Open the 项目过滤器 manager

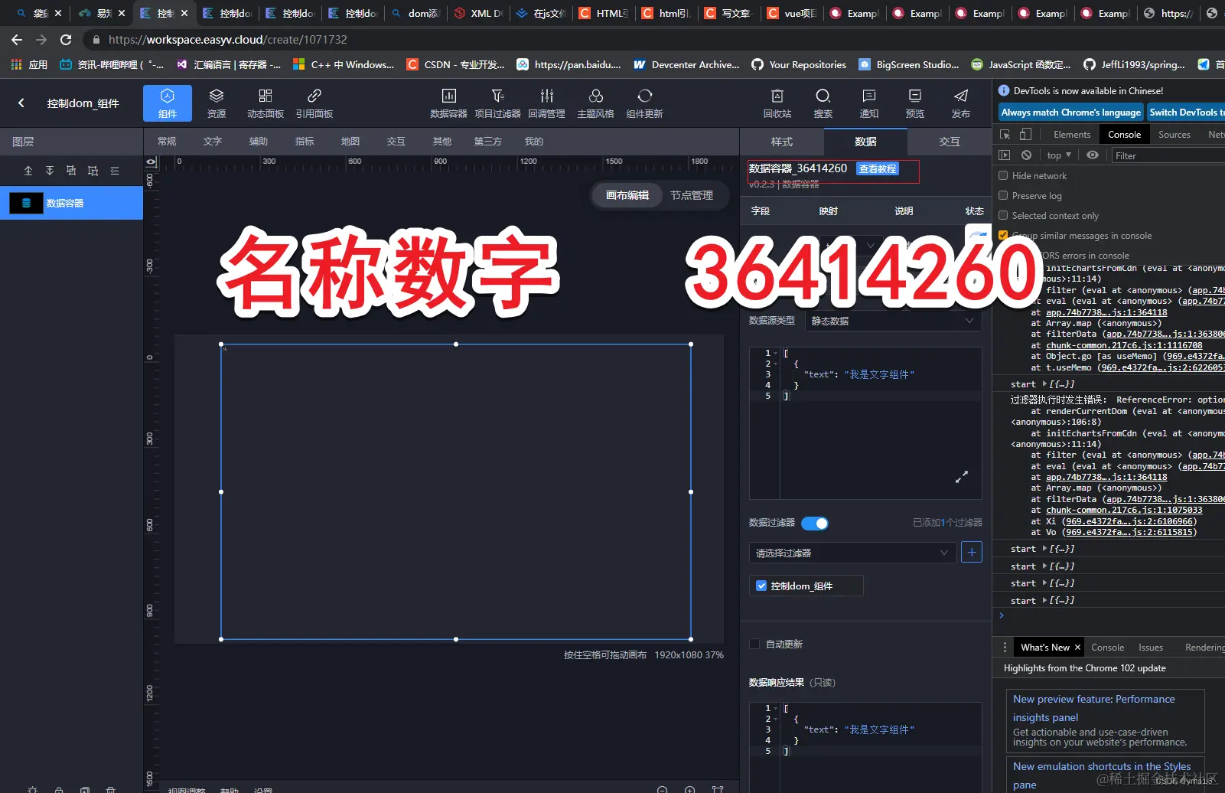(497, 102)
